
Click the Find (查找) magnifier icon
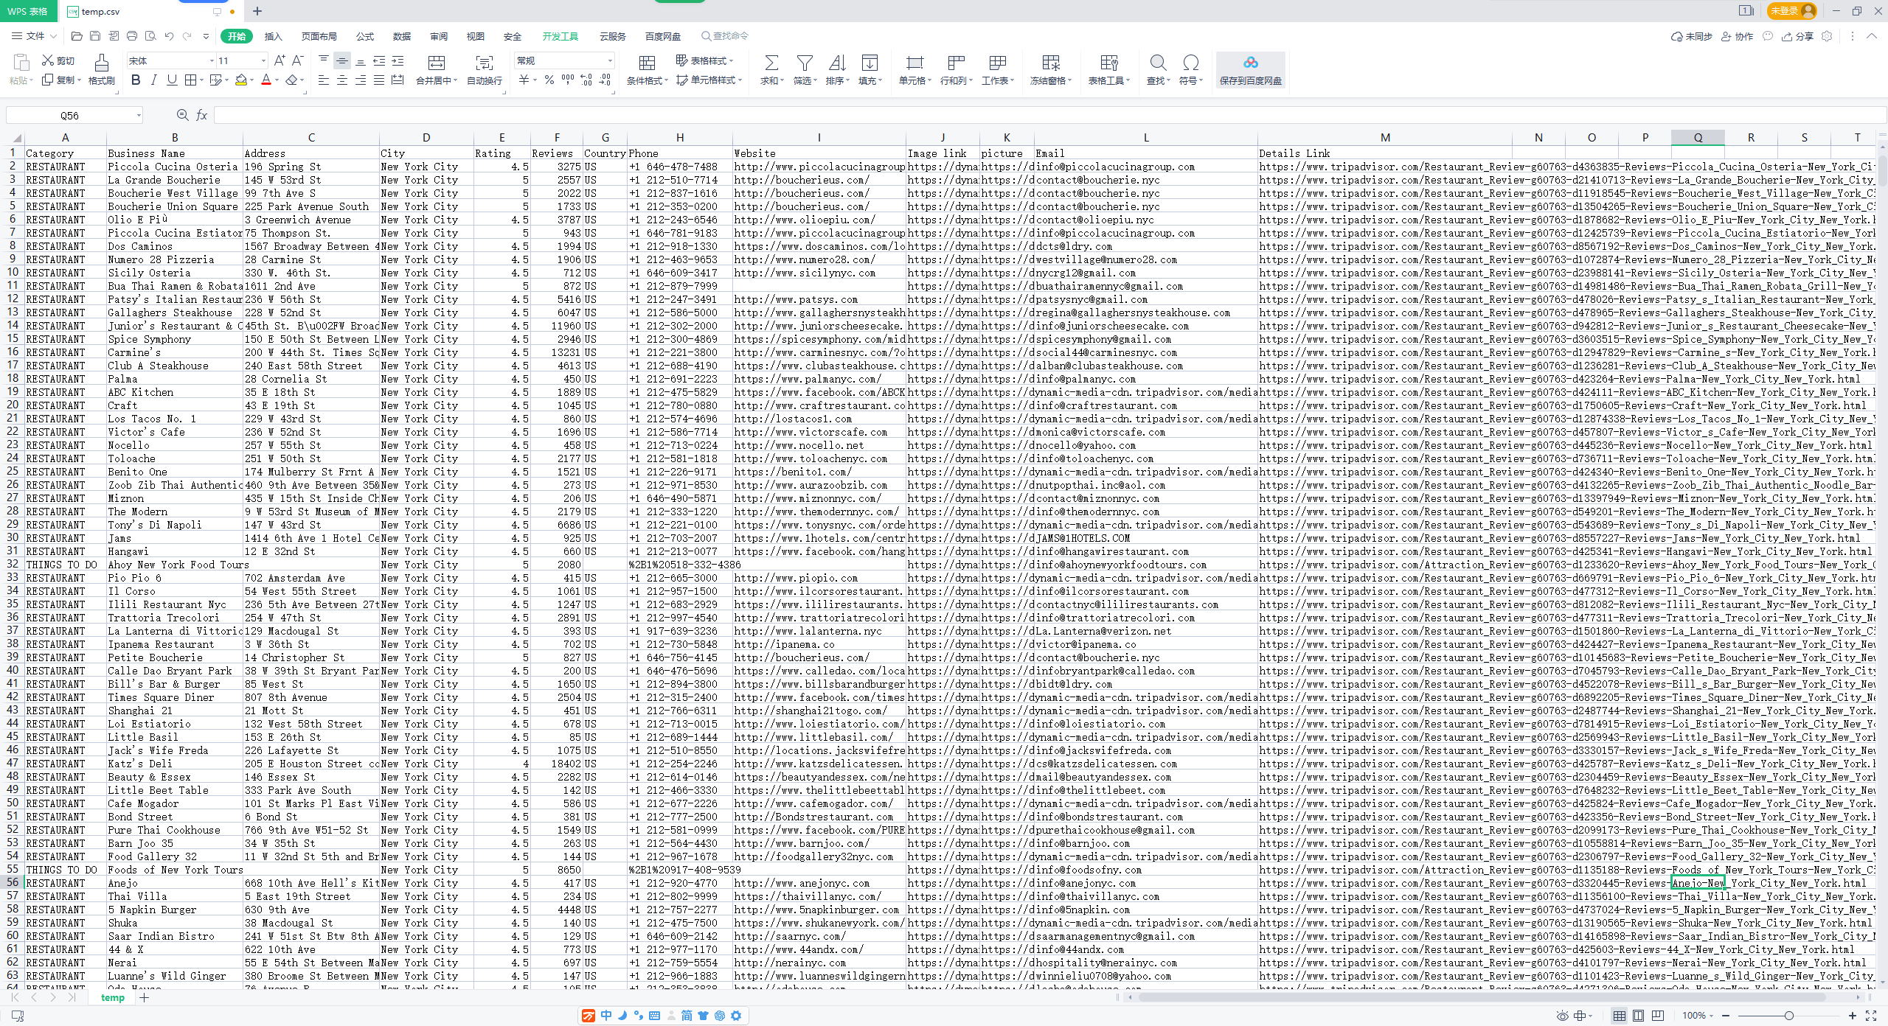tap(1158, 63)
